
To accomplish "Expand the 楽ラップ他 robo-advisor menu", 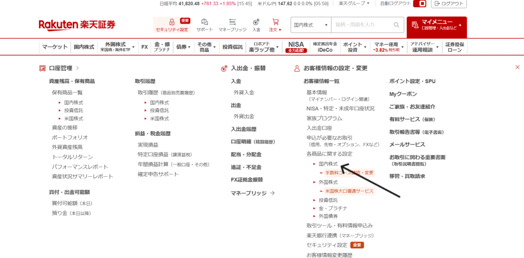I will tap(264, 47).
